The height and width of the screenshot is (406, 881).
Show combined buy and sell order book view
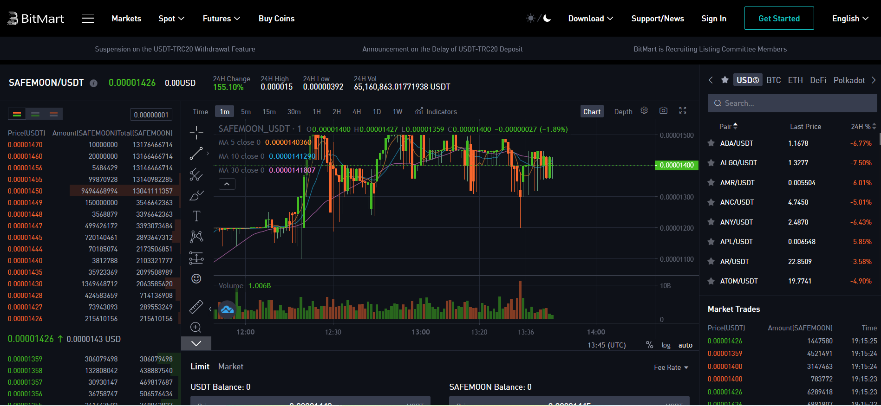(x=17, y=114)
